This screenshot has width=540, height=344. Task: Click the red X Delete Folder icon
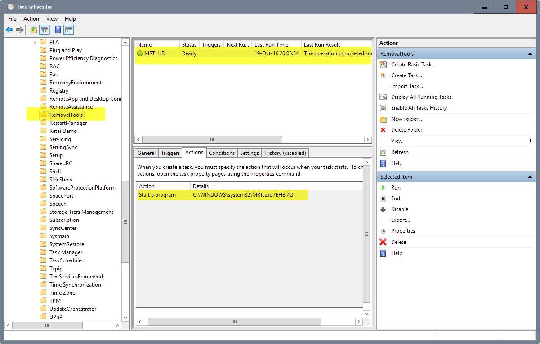383,130
